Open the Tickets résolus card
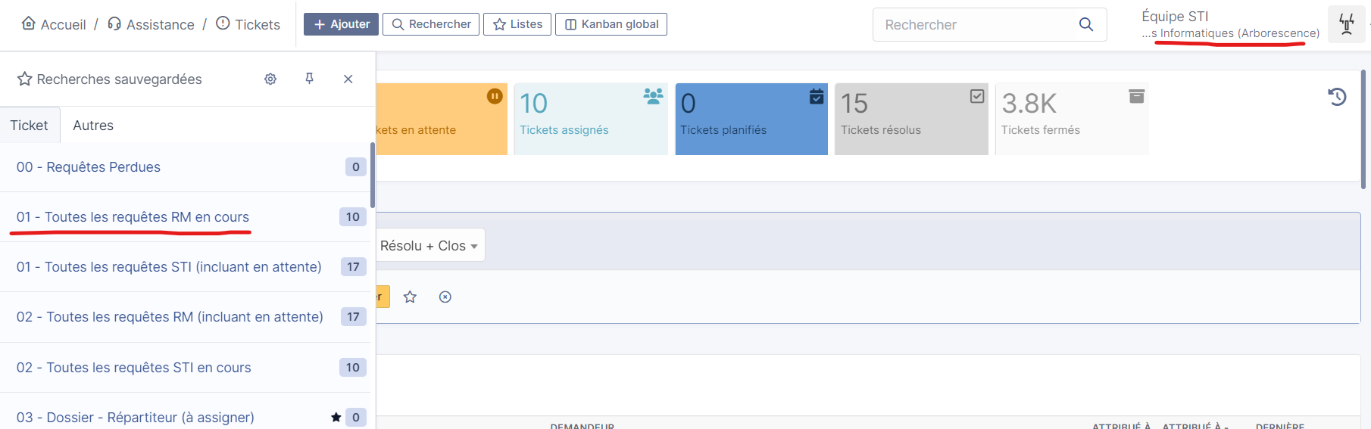This screenshot has width=1371, height=429. coord(911,119)
